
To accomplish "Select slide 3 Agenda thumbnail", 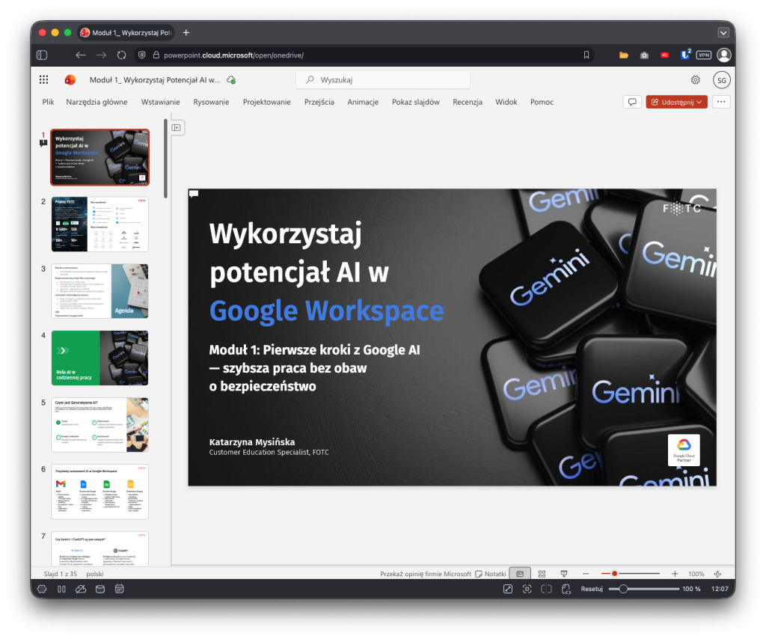I will [x=99, y=291].
